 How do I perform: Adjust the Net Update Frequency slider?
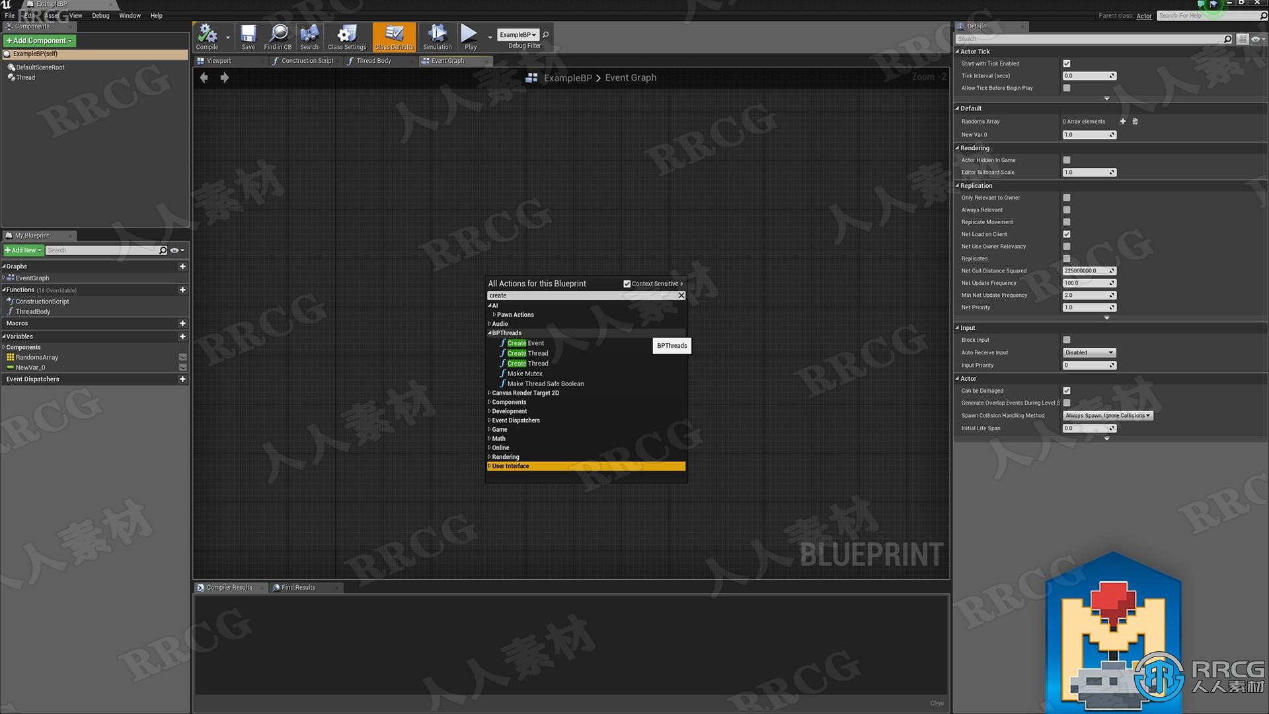(1089, 283)
